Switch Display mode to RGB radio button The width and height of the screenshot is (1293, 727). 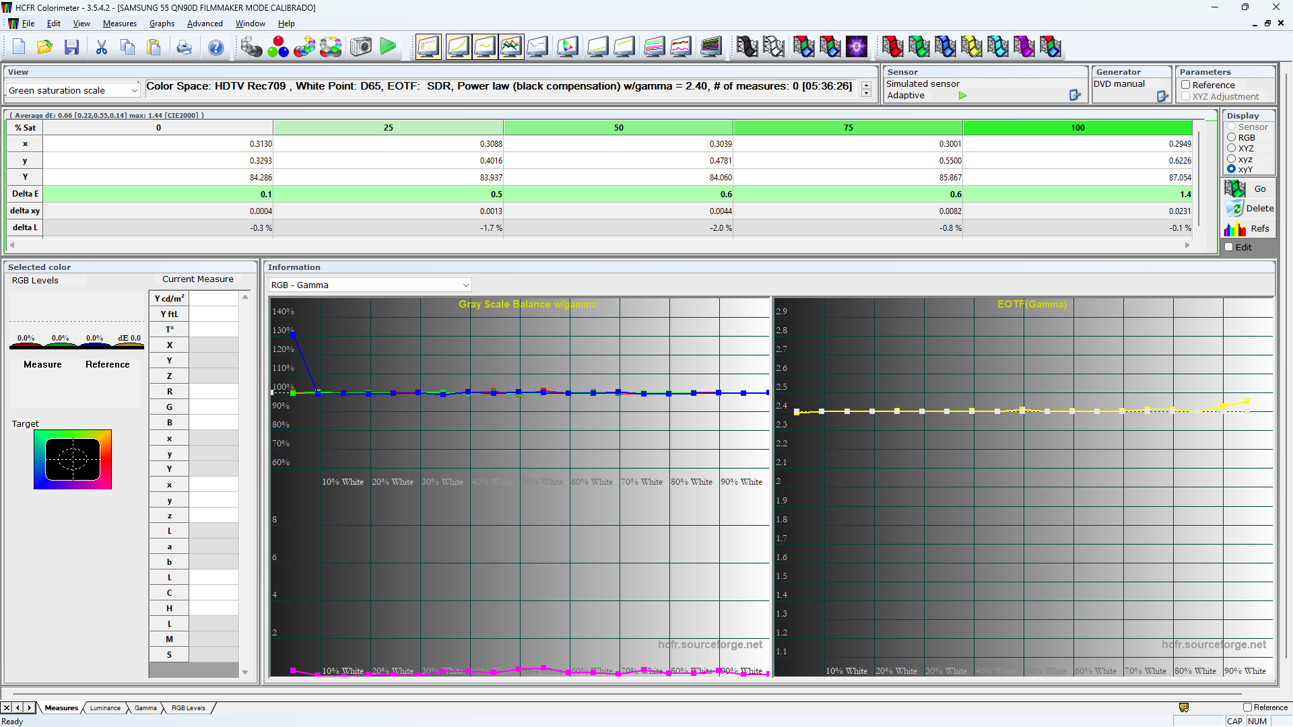point(1231,137)
